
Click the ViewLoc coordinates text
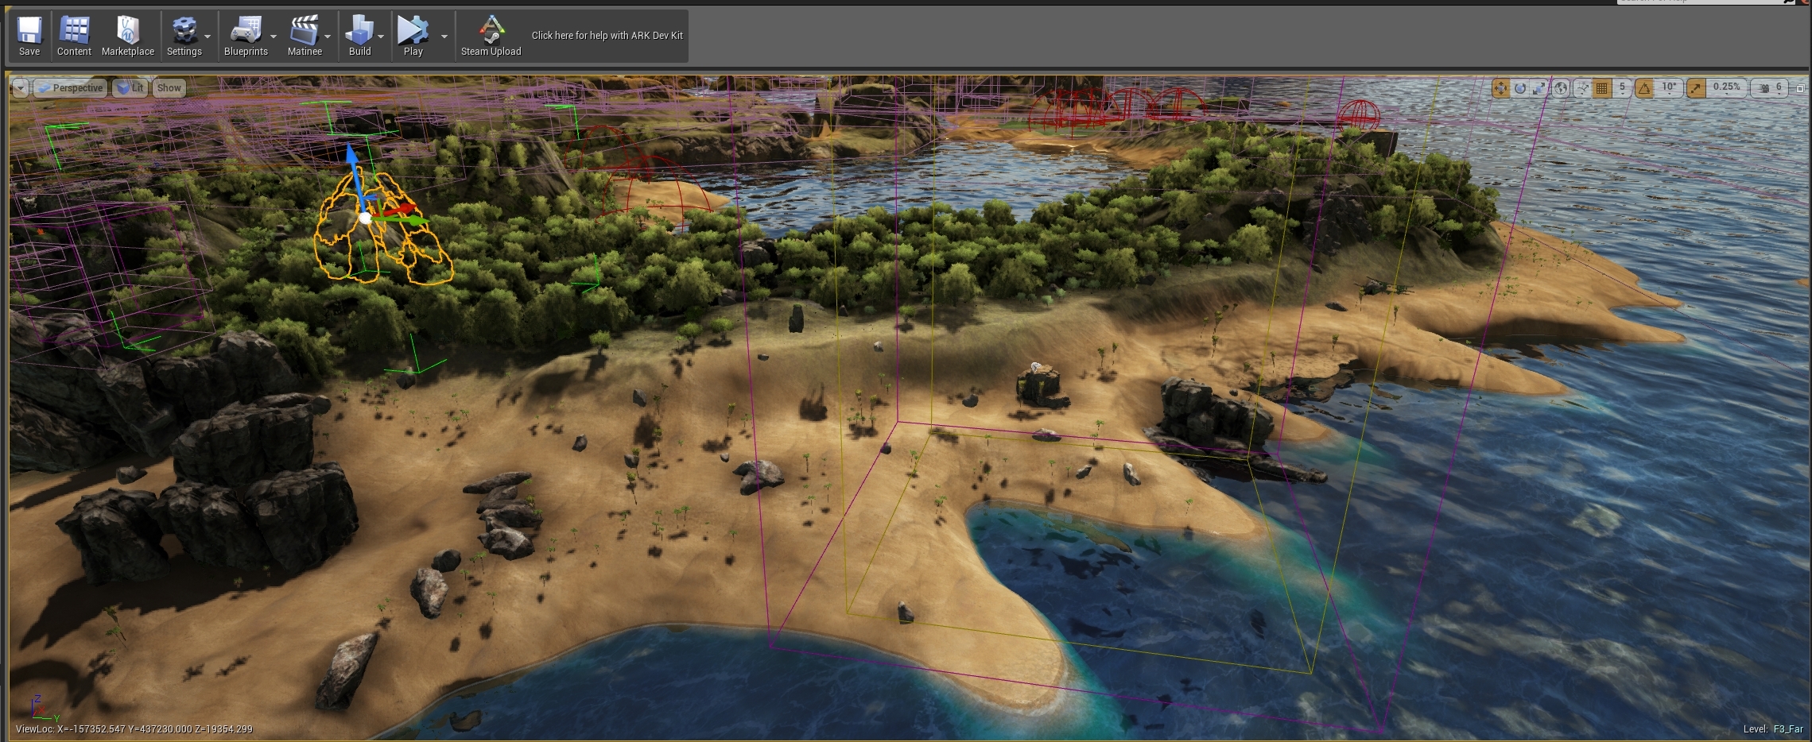[134, 729]
